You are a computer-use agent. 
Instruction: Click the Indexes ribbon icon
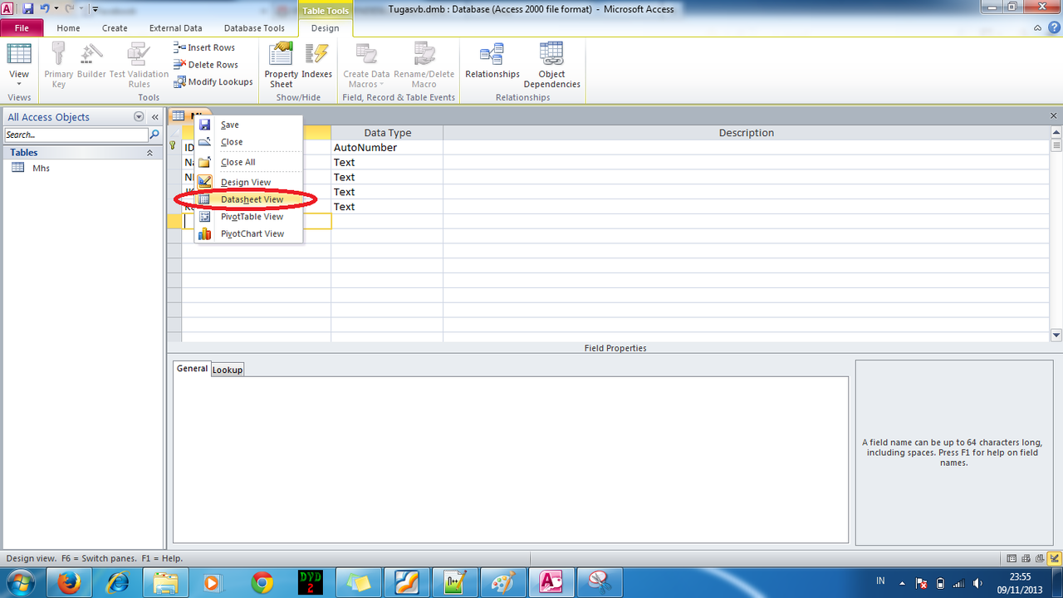pos(316,65)
